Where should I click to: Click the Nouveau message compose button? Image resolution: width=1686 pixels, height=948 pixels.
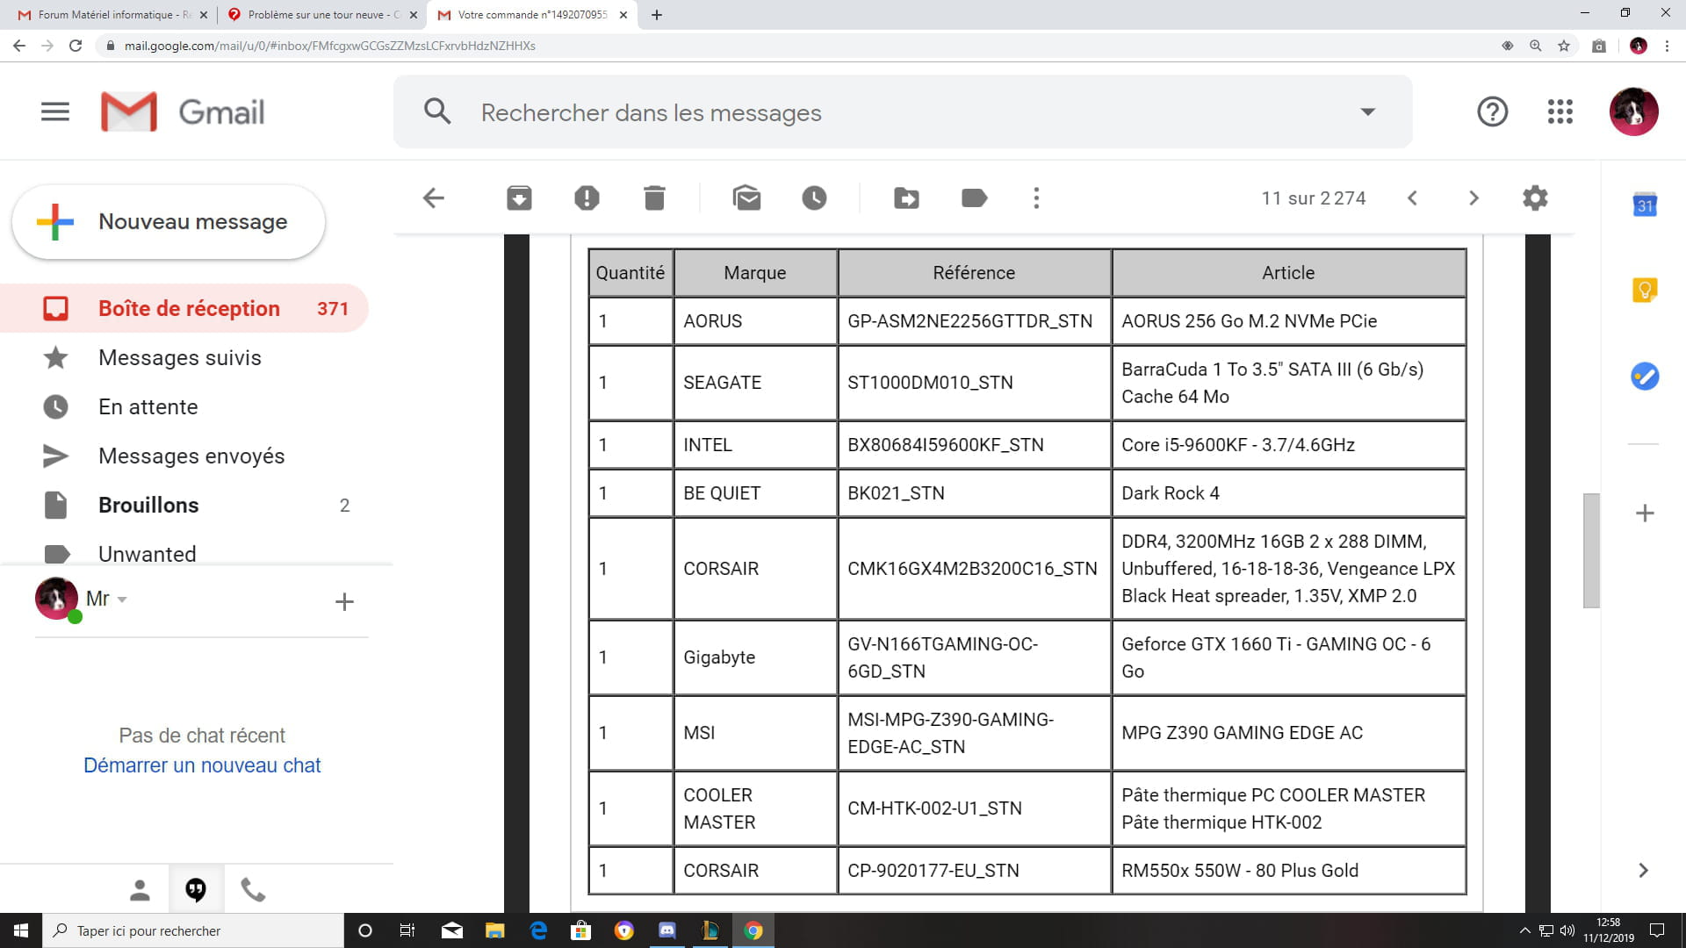click(x=169, y=222)
